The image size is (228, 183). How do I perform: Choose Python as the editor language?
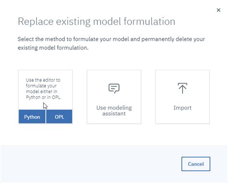click(x=32, y=117)
